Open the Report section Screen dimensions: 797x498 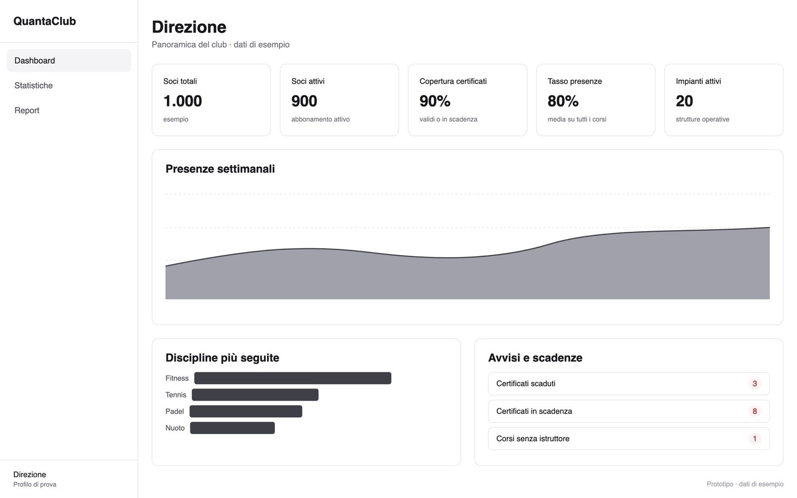69,111
